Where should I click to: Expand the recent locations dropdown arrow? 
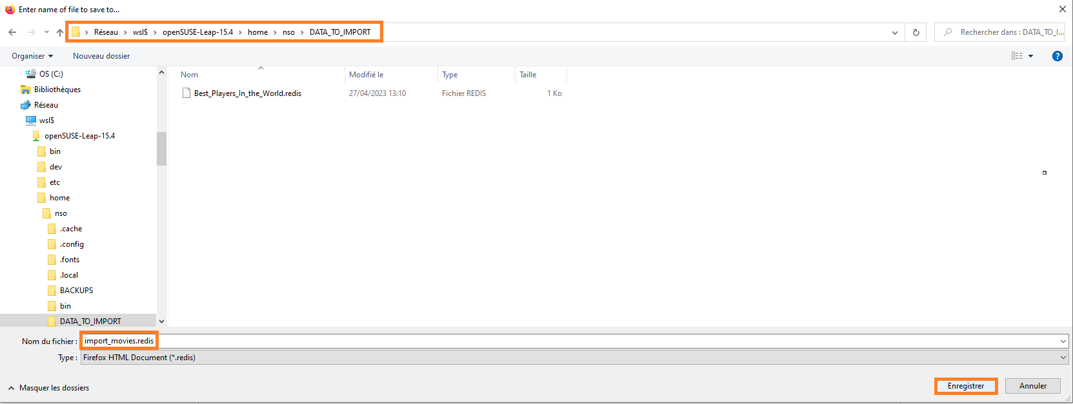tap(46, 32)
